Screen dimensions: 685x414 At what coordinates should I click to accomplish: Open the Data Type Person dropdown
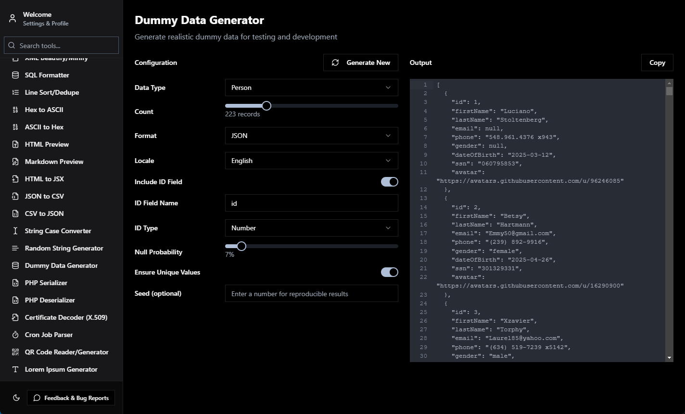click(x=312, y=88)
